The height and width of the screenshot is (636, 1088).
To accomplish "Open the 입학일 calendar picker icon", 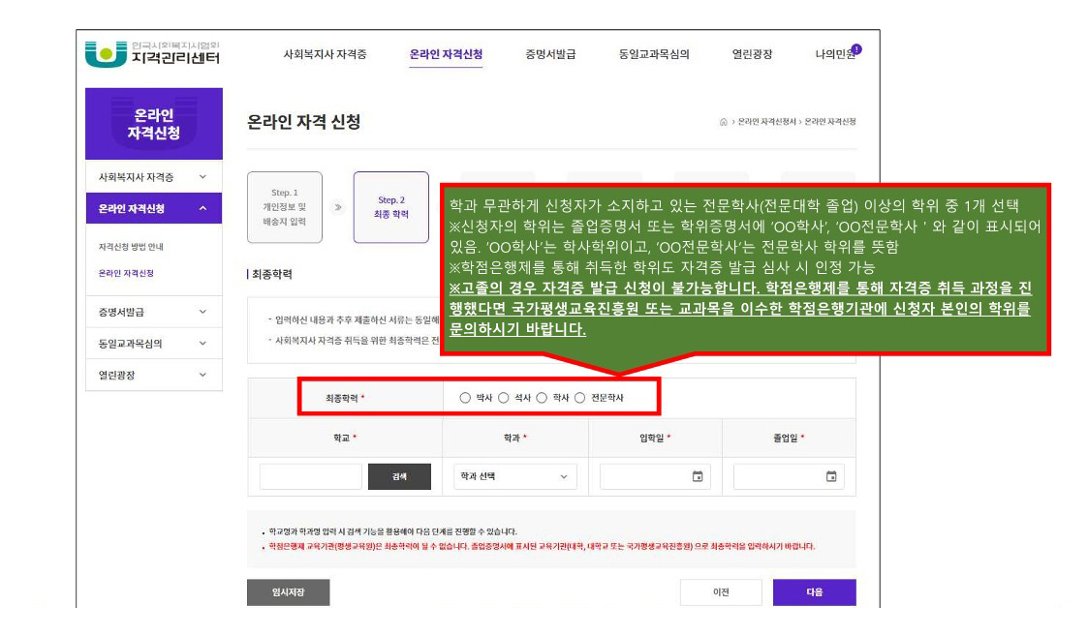I will 698,476.
